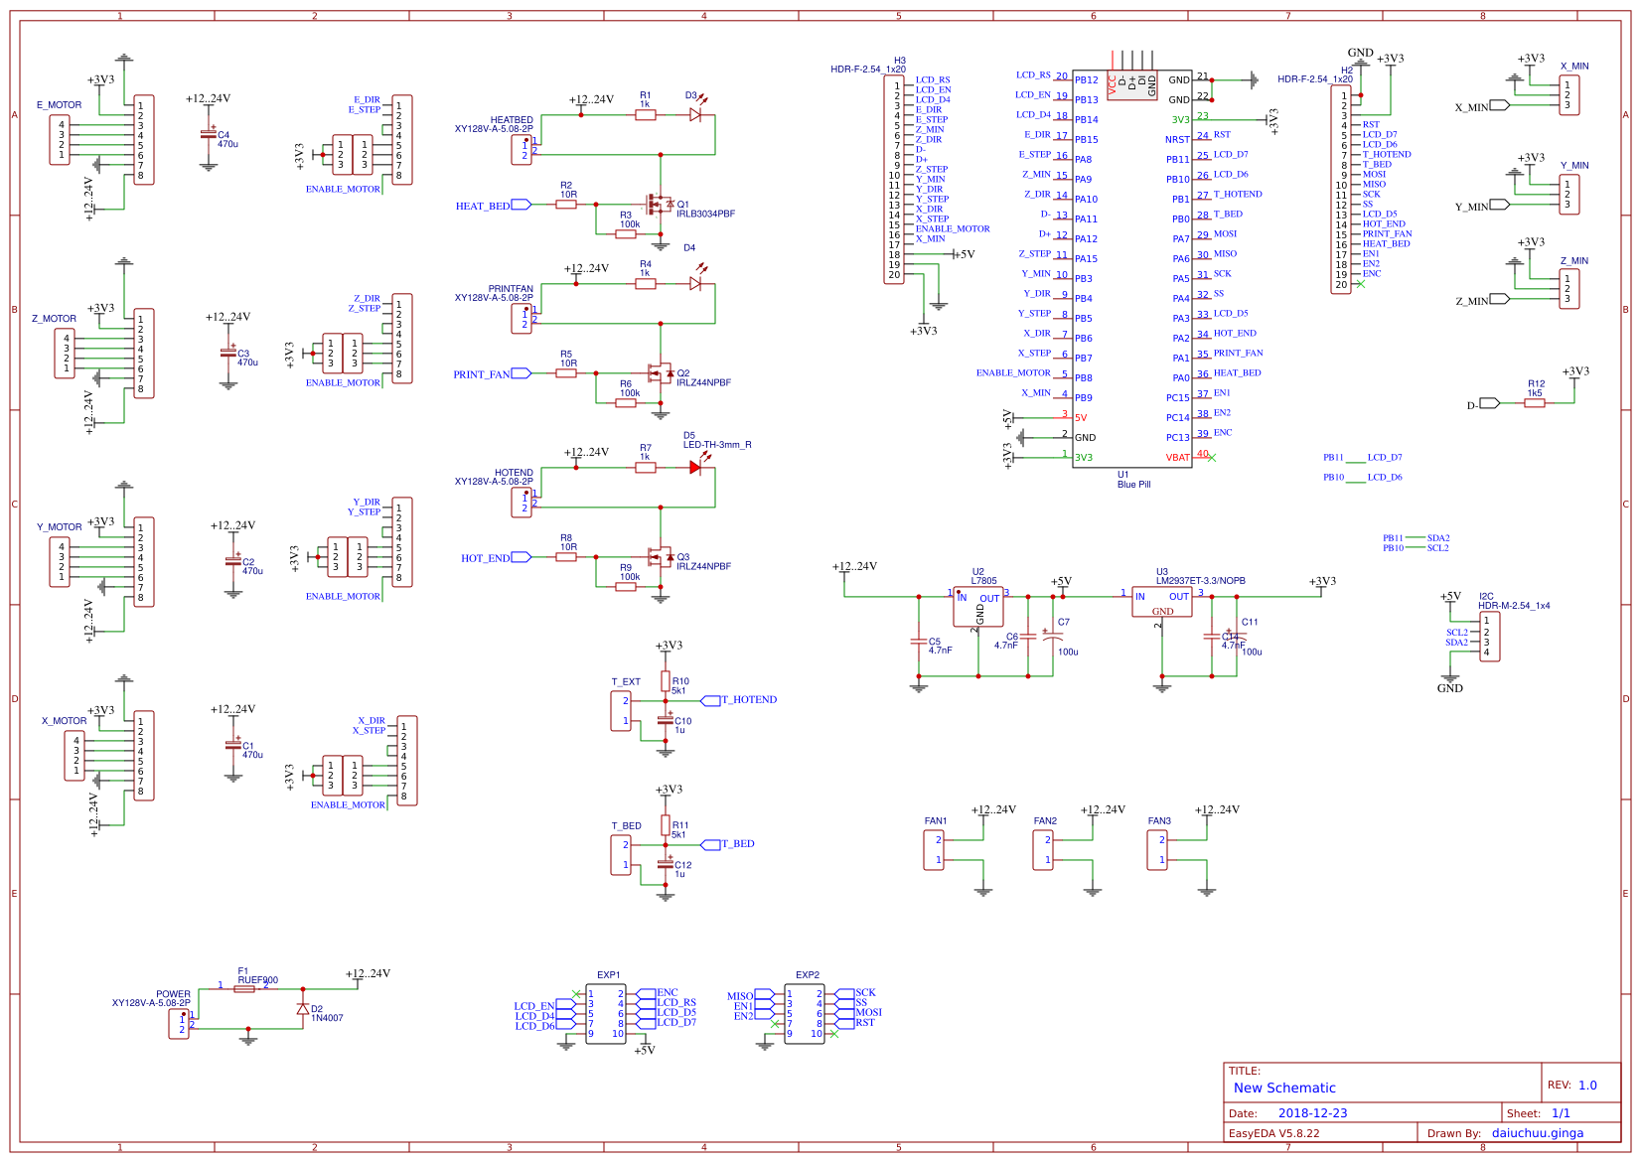Select regulator U3 LM2937ET-3.3/NOPB
1641x1162 pixels.
tap(1162, 601)
